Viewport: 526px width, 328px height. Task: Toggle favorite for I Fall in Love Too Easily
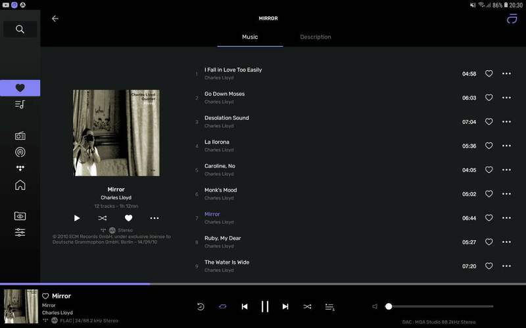click(x=489, y=73)
